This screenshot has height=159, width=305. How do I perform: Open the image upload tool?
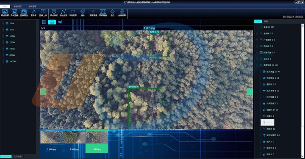click(x=43, y=13)
